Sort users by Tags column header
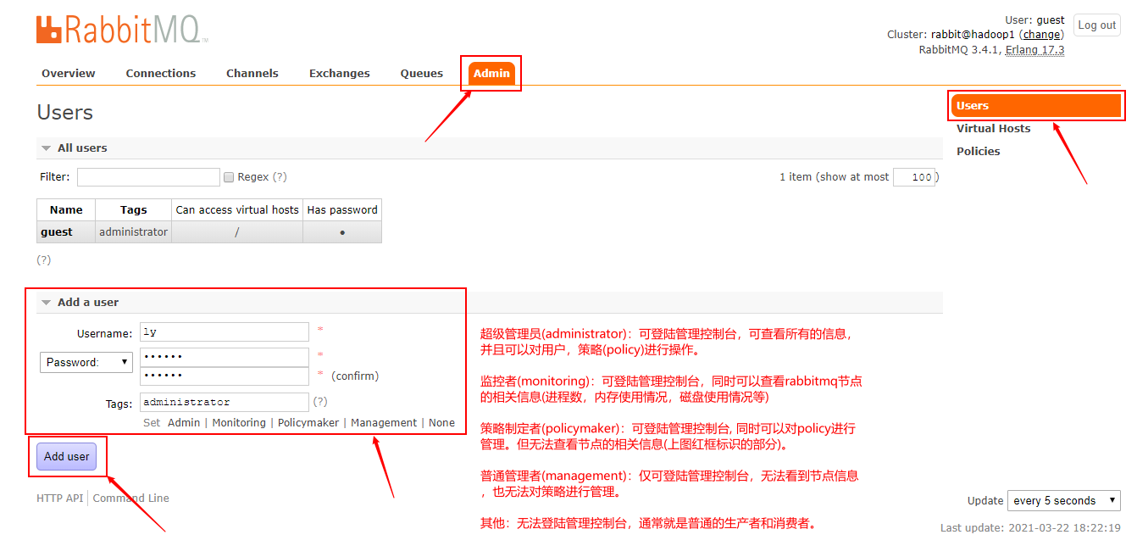 point(133,210)
